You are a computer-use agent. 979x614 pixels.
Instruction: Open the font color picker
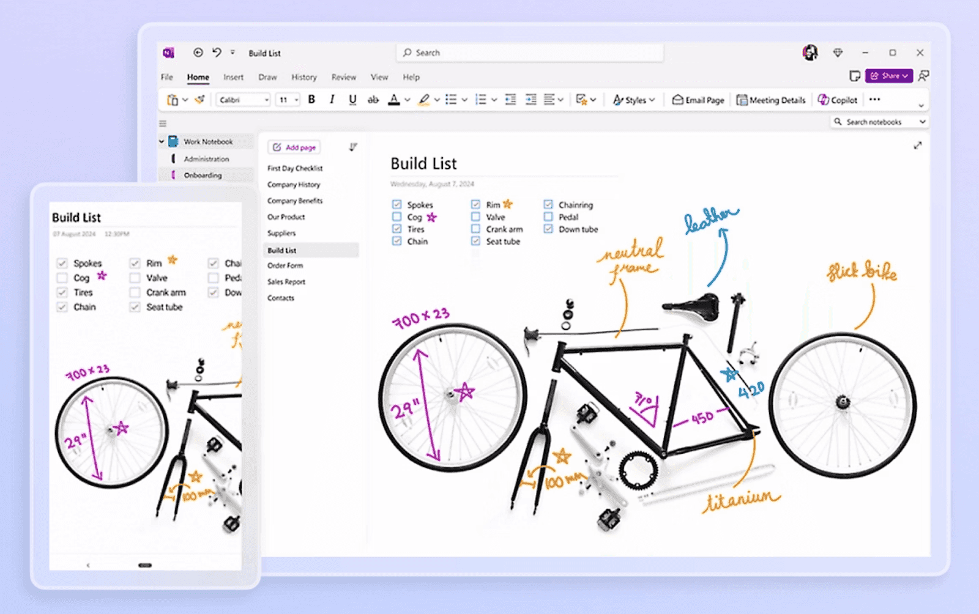coord(398,99)
